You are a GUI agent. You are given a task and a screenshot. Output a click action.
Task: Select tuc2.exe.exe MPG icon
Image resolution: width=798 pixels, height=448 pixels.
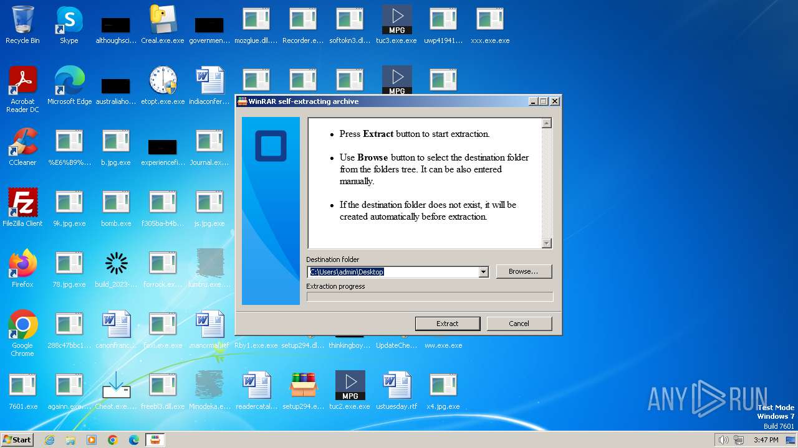tap(350, 391)
